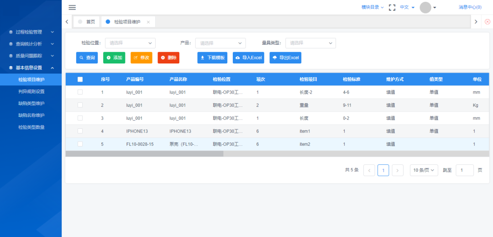Go to previous page arrow in pagination

tap(369, 170)
